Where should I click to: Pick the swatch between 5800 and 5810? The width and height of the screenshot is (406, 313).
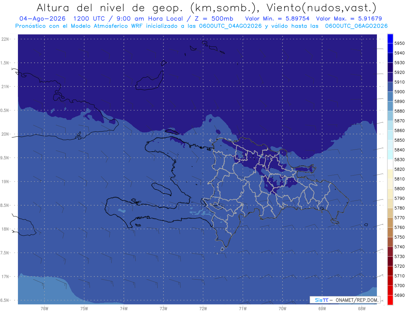click(x=390, y=184)
